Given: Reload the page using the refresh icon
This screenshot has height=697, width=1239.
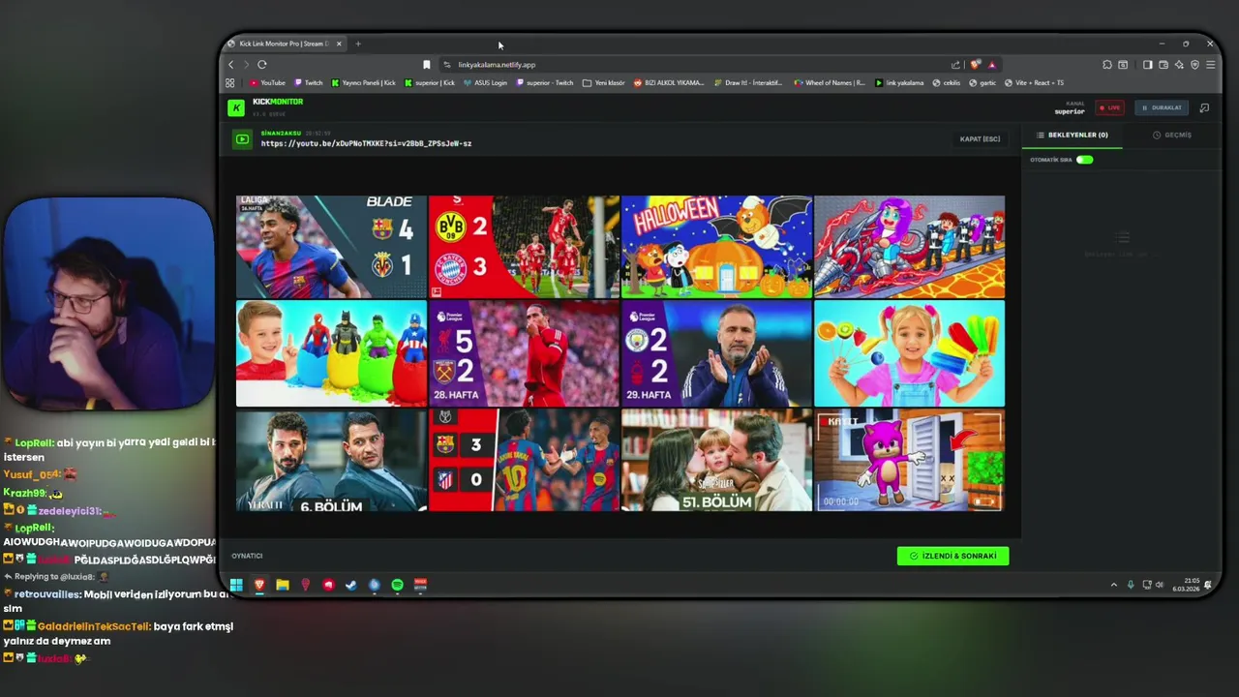Looking at the screenshot, I should 261,65.
